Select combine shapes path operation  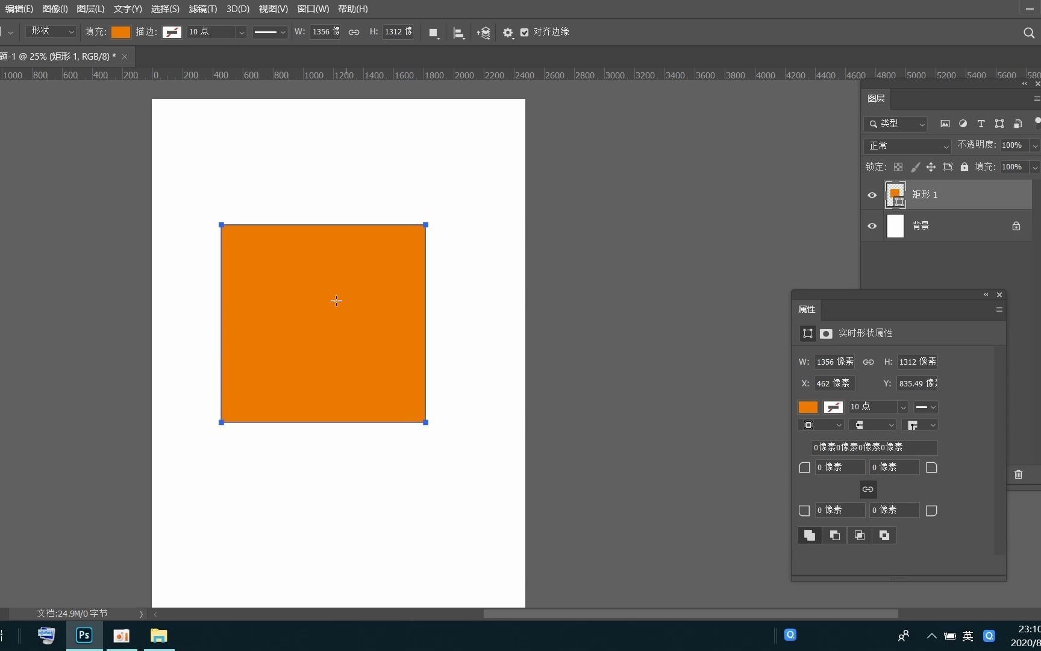pyautogui.click(x=810, y=535)
